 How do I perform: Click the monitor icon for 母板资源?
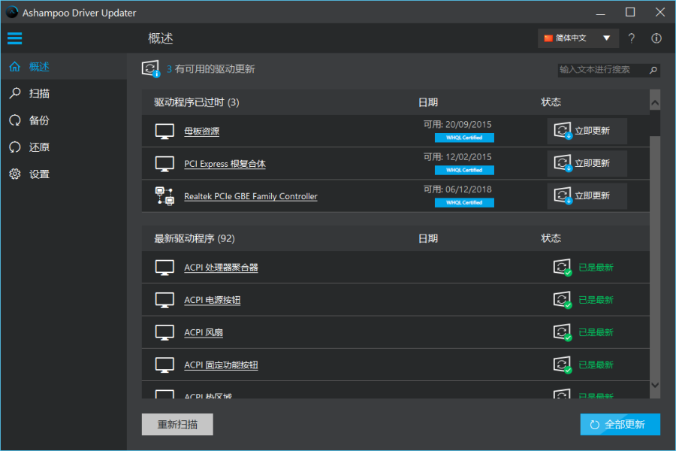tap(164, 132)
